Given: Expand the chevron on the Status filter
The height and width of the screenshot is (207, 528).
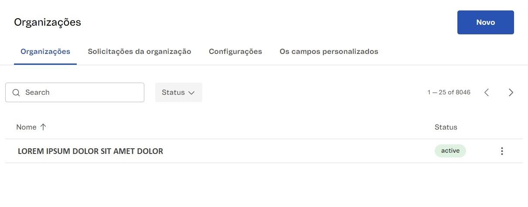Looking at the screenshot, I should pos(191,93).
